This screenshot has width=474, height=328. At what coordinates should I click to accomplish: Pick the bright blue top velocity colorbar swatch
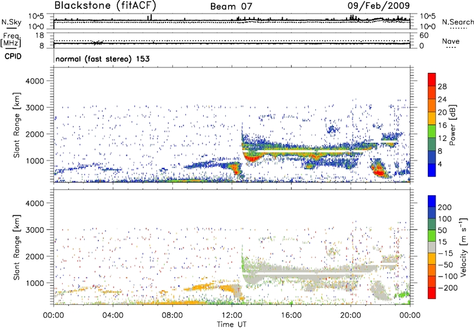pyautogui.click(x=432, y=201)
